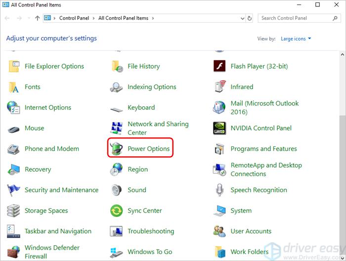Refresh the Control Panel view
The width and height of the screenshot is (346, 261).
pos(250,18)
